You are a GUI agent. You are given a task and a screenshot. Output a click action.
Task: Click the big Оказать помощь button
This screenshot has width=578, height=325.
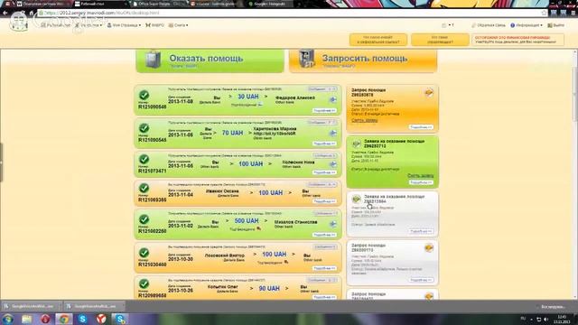(x=210, y=60)
